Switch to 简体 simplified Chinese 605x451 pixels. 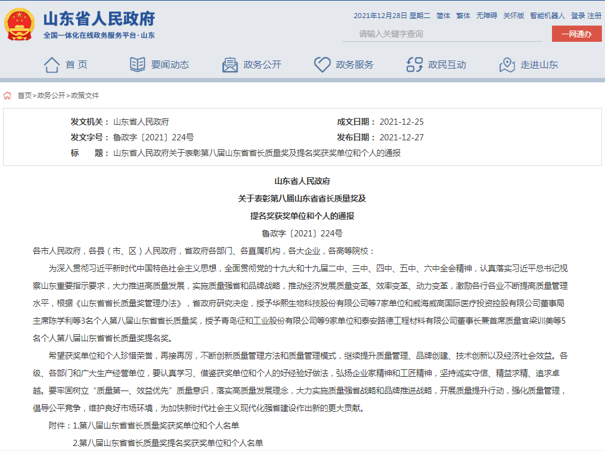point(443,16)
